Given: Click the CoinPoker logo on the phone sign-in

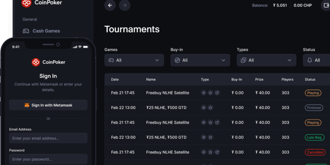Looking at the screenshot, I should 36,62.
